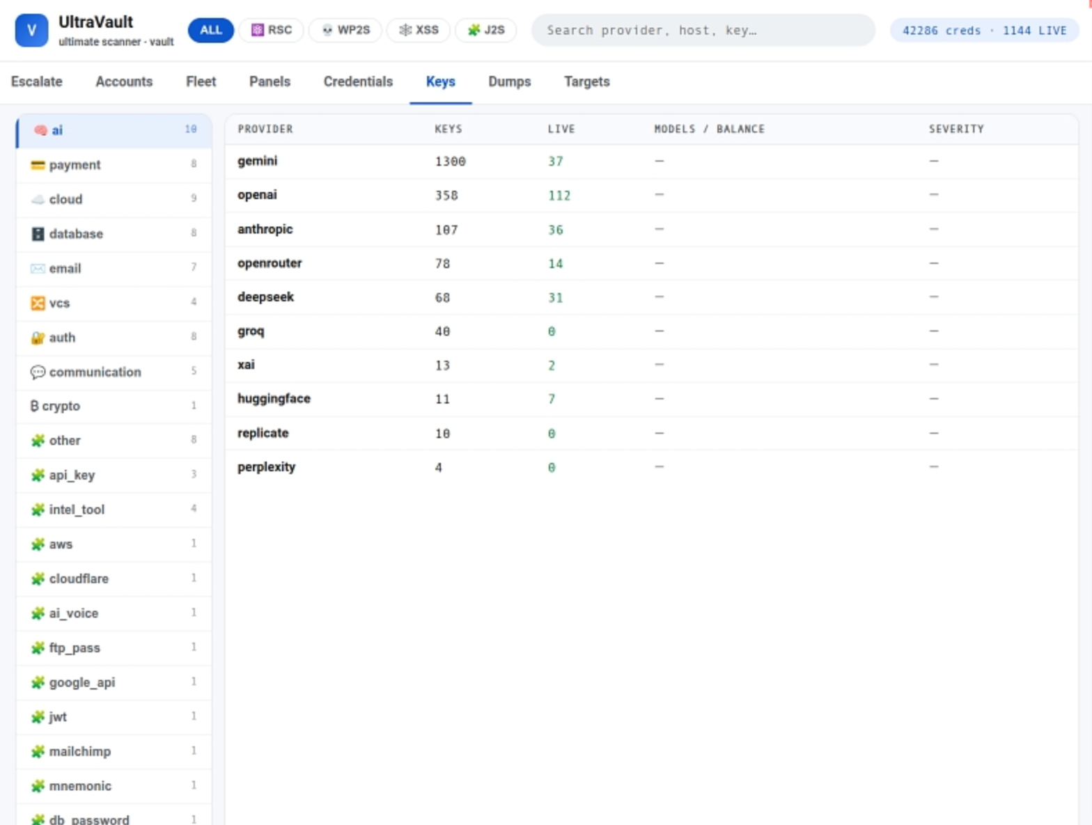This screenshot has height=825, width=1092.
Task: Switch to the Escalate tab
Action: (x=37, y=82)
